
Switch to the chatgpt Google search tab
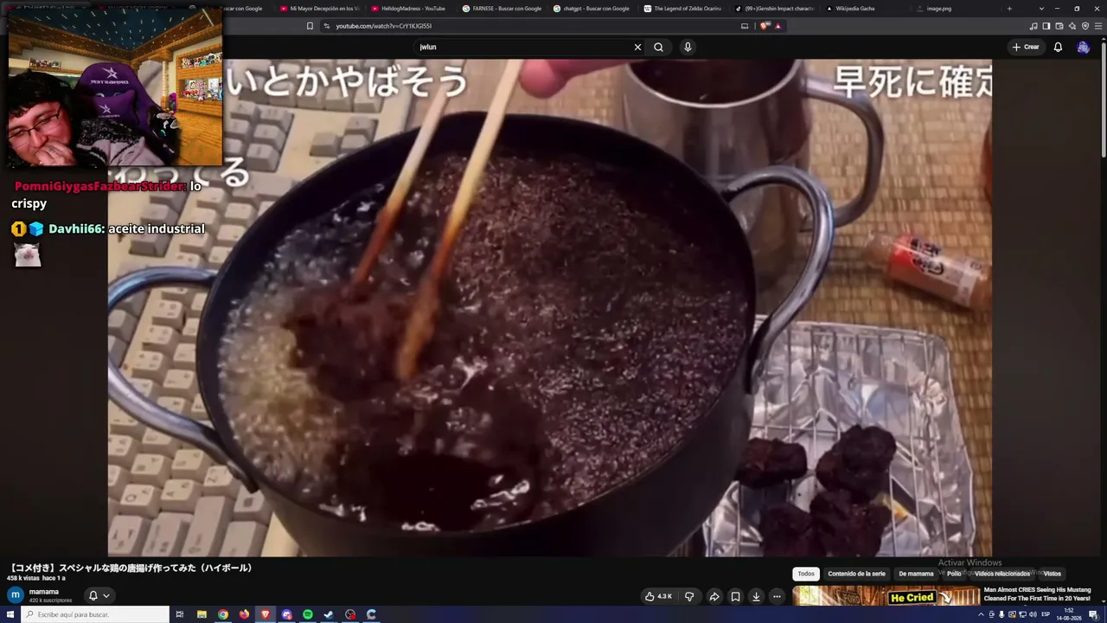coord(593,9)
